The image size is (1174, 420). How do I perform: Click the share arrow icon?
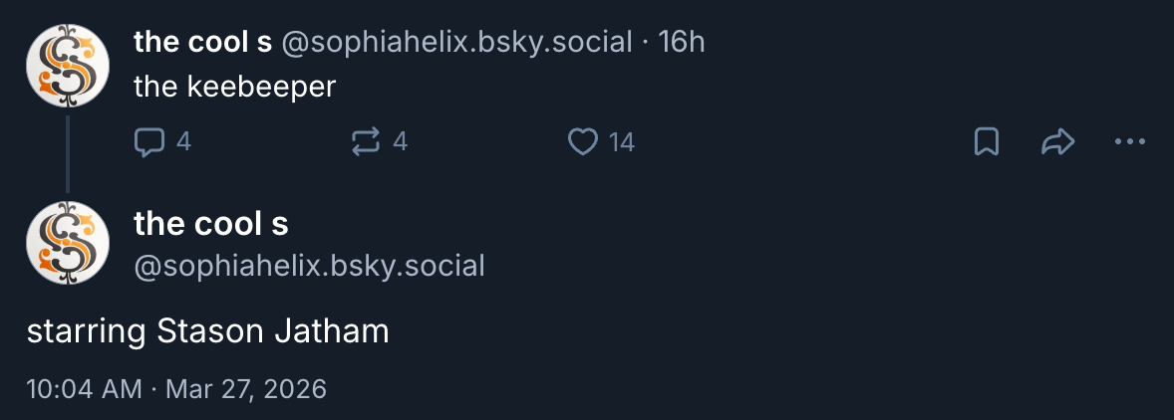(x=1056, y=142)
